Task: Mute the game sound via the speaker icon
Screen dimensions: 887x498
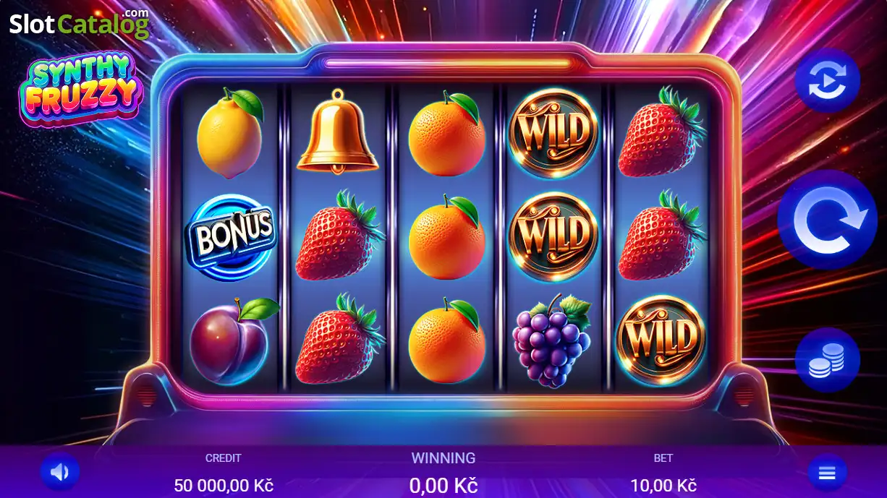Action: pyautogui.click(x=59, y=473)
